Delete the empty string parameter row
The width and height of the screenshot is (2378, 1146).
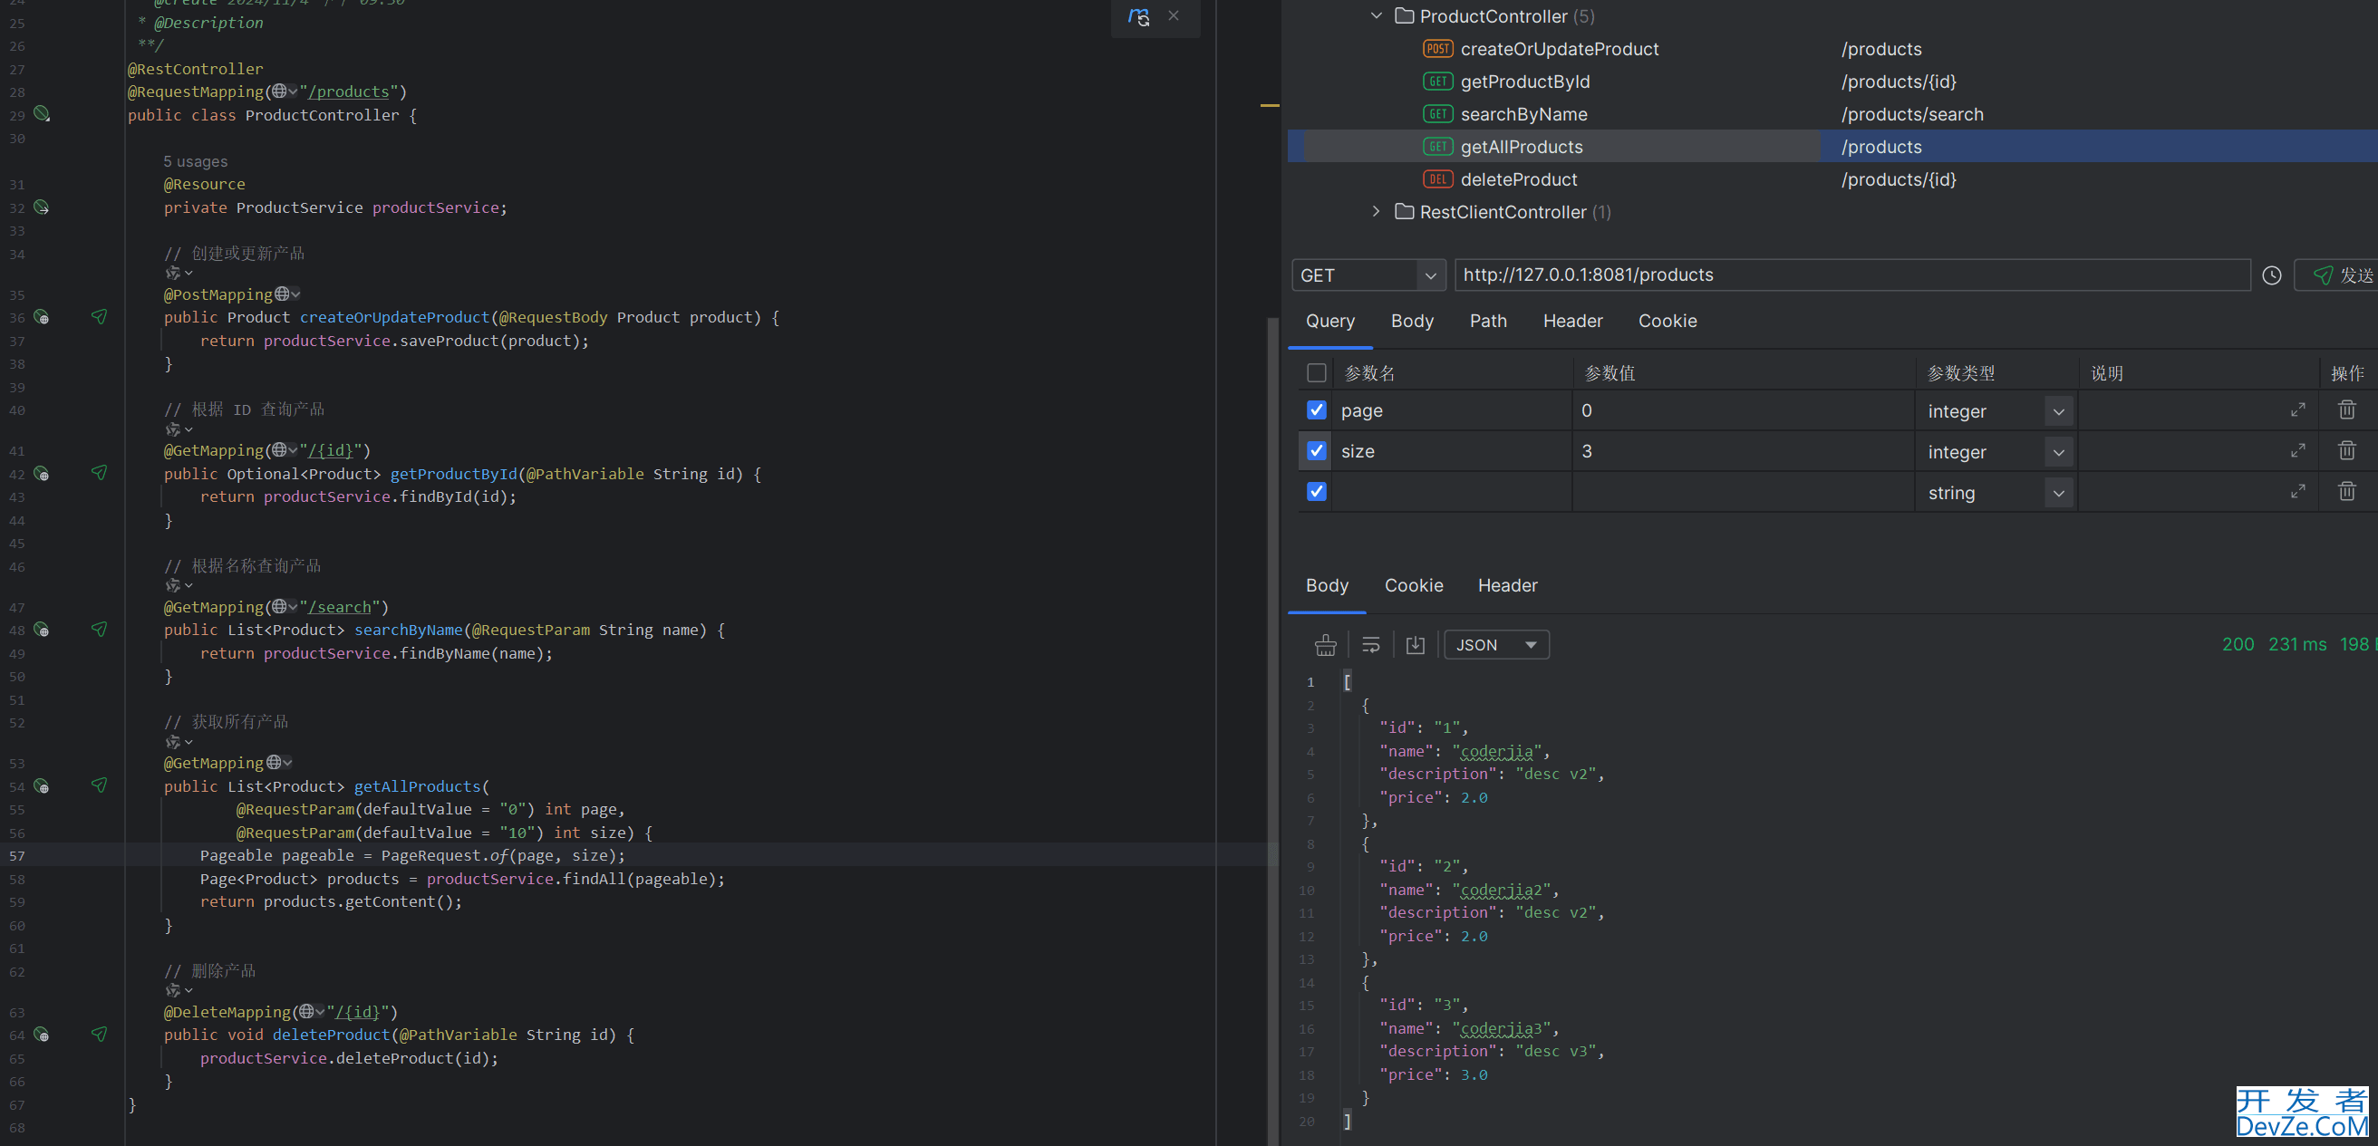[x=2346, y=491]
